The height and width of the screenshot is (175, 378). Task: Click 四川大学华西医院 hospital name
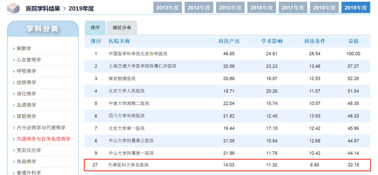pos(127,116)
